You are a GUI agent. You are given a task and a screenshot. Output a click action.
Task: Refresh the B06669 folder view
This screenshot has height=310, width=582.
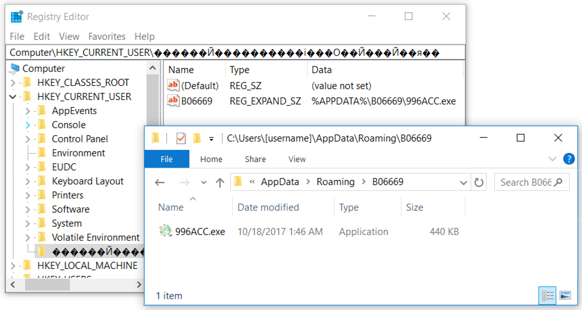click(479, 183)
